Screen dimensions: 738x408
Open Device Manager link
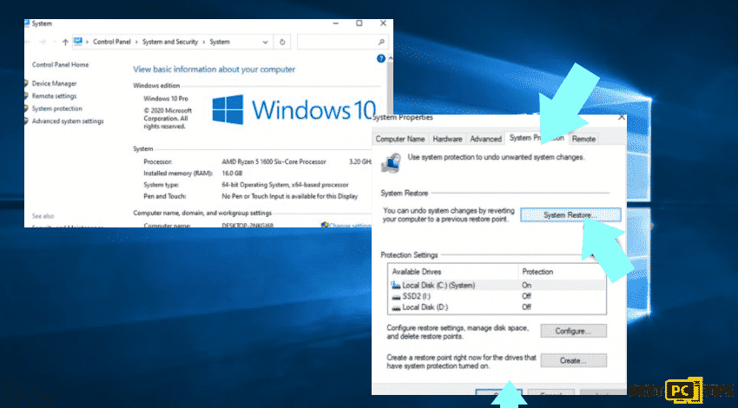54,83
